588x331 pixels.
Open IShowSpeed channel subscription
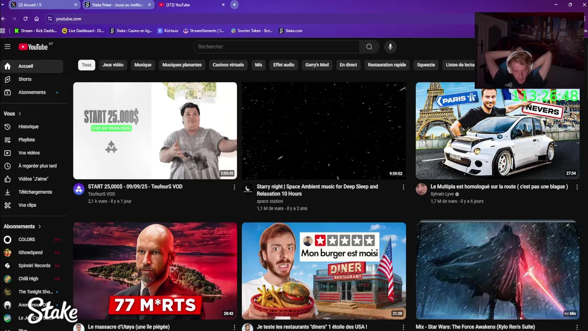tap(32, 252)
